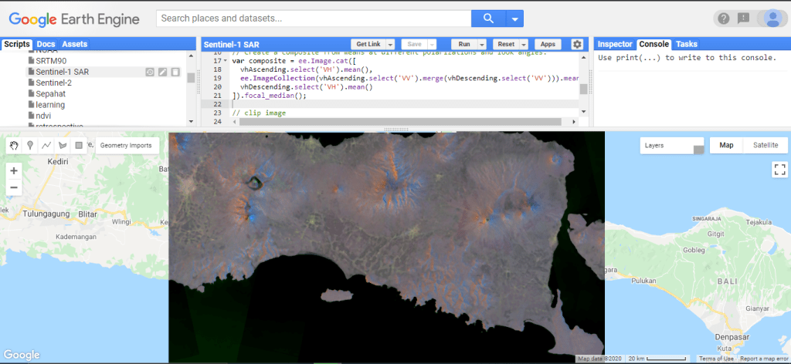Open the search options dropdown
Screen dimensions: 791x364
(515, 19)
